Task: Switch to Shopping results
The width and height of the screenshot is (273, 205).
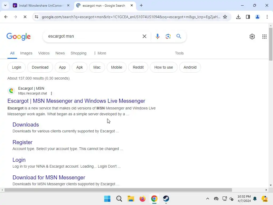Action: [x=79, y=53]
